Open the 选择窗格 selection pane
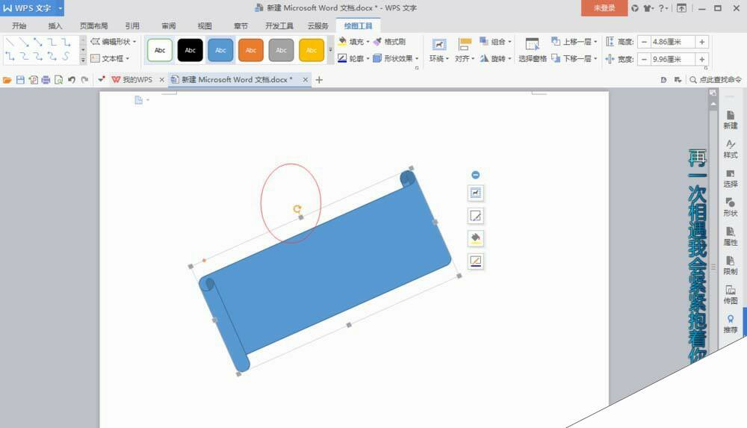Viewport: 747px width, 428px height. (532, 51)
